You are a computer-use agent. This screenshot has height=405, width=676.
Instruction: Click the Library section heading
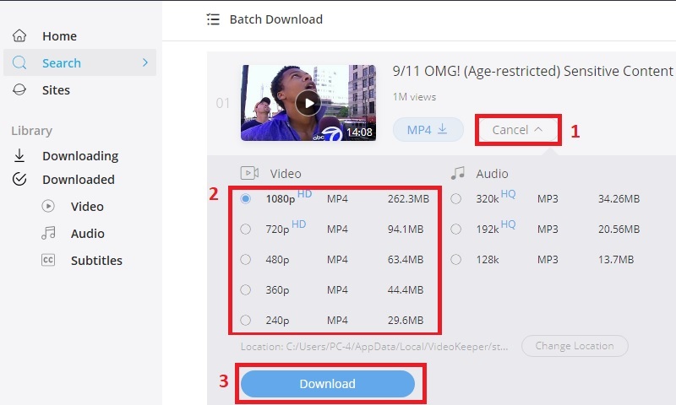click(32, 131)
